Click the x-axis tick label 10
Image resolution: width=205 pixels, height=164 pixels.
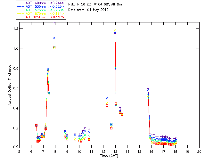[79, 152]
